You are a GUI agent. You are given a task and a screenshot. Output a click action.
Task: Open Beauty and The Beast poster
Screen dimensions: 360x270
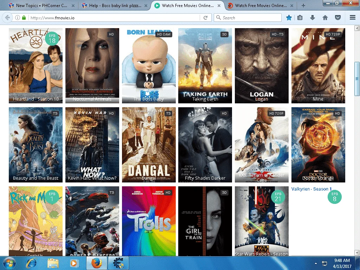click(x=36, y=145)
